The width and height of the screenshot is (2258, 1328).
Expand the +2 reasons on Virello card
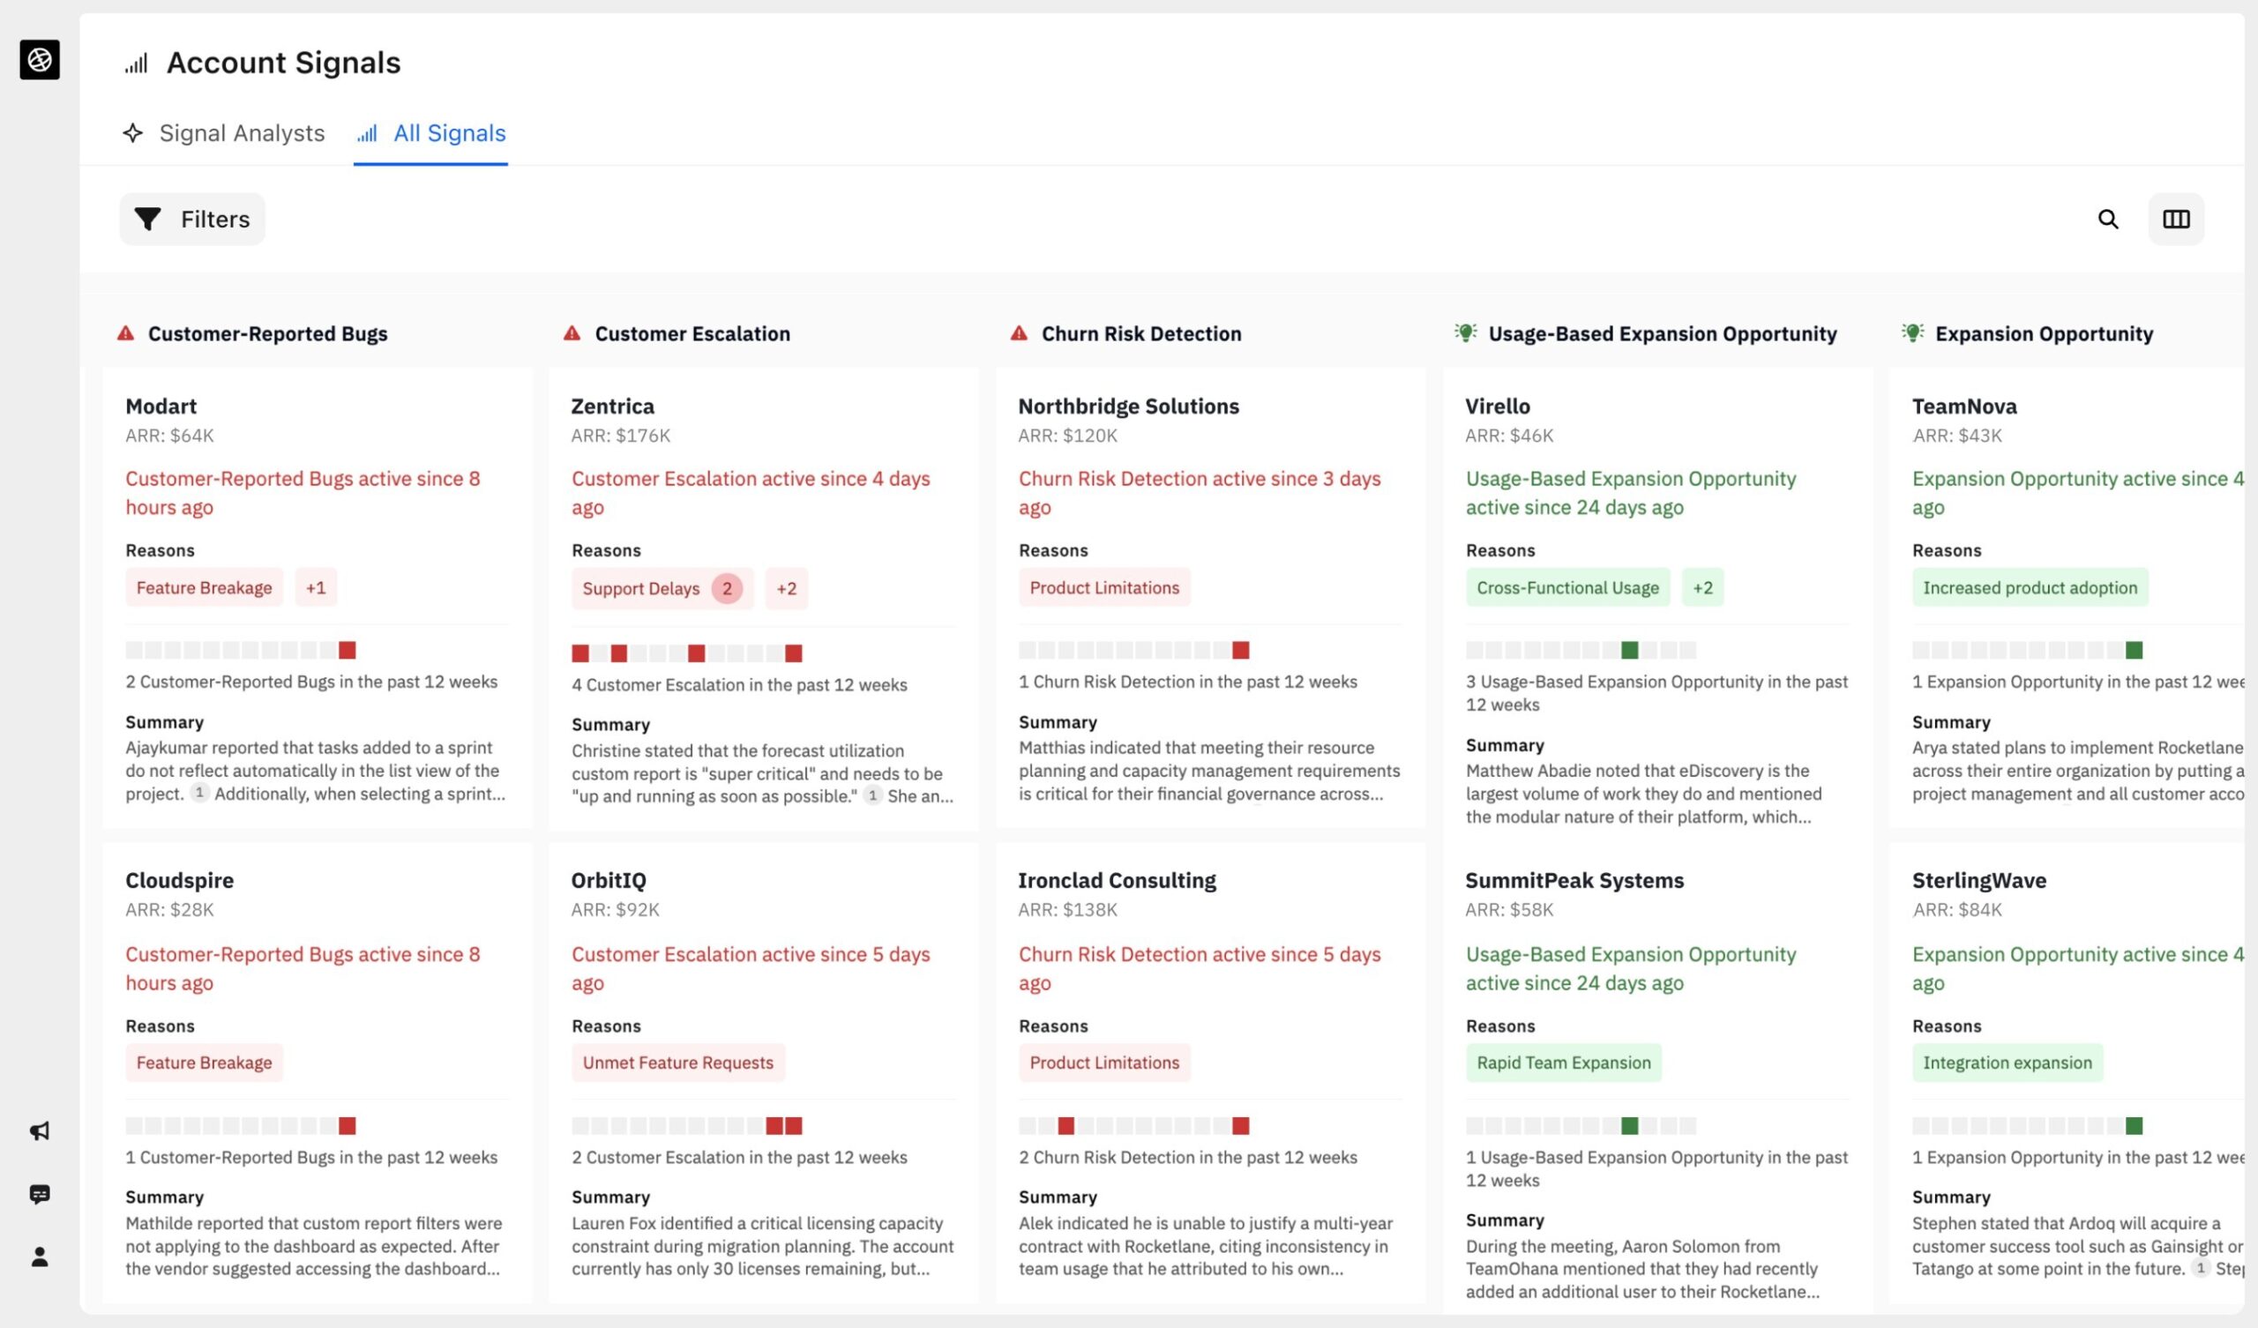pyautogui.click(x=1701, y=588)
